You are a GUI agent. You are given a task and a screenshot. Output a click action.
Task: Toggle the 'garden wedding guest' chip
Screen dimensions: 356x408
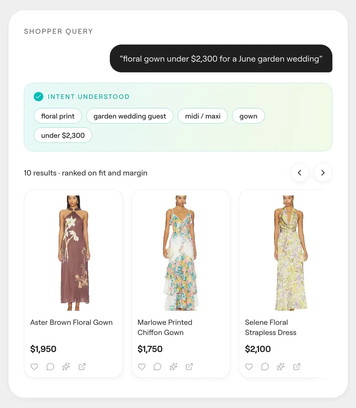point(130,116)
